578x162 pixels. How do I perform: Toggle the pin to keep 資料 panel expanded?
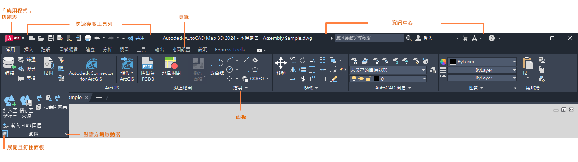click(x=4, y=134)
